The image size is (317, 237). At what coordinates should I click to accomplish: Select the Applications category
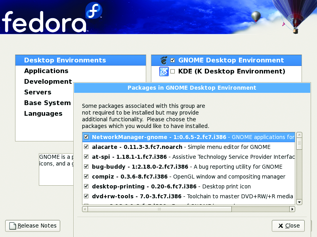pyautogui.click(x=46, y=71)
